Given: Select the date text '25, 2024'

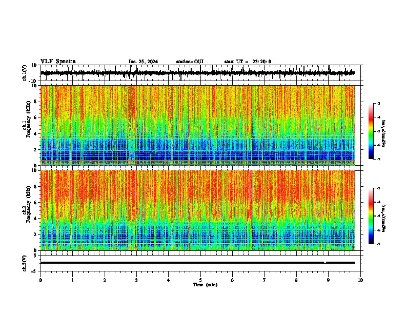Looking at the screenshot, I should click(x=148, y=62).
